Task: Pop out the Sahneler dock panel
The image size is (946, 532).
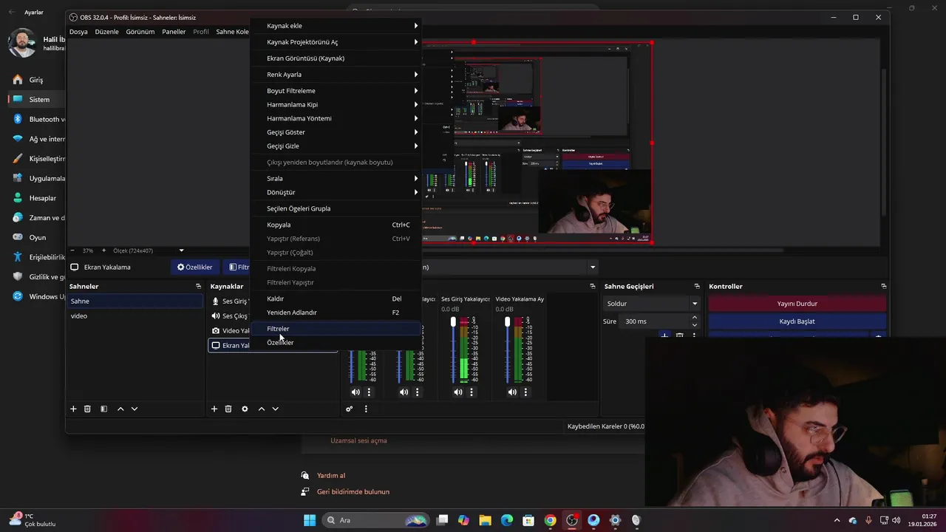Action: [198, 286]
